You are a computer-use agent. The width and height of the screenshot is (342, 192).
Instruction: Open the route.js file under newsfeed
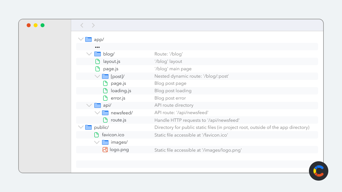[x=105, y=120]
